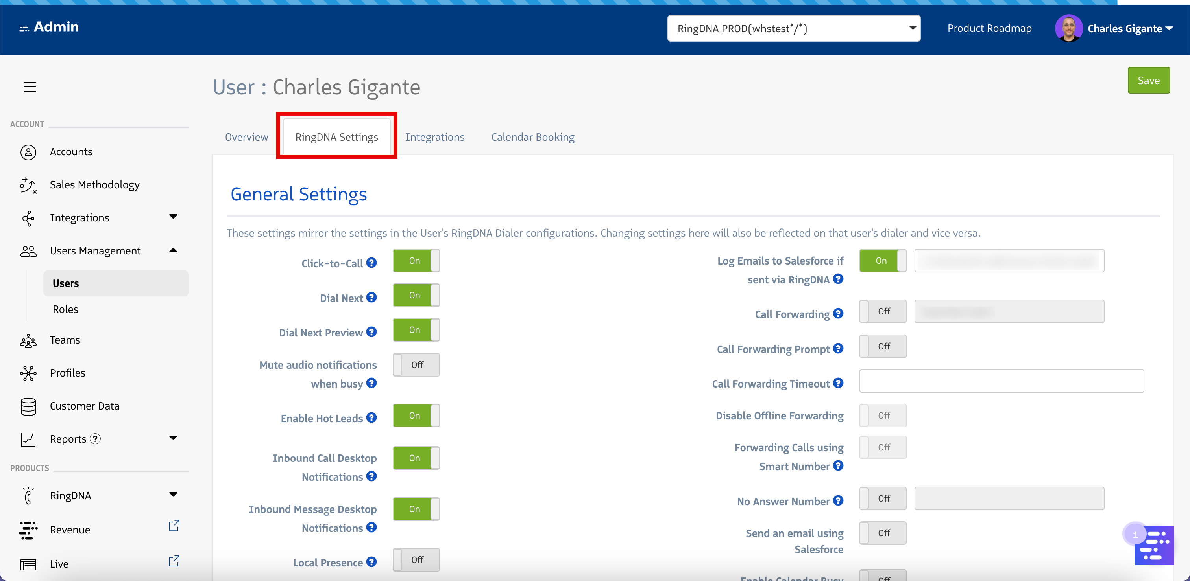Open Revenue external link icon
This screenshot has width=1190, height=581.
click(x=174, y=526)
